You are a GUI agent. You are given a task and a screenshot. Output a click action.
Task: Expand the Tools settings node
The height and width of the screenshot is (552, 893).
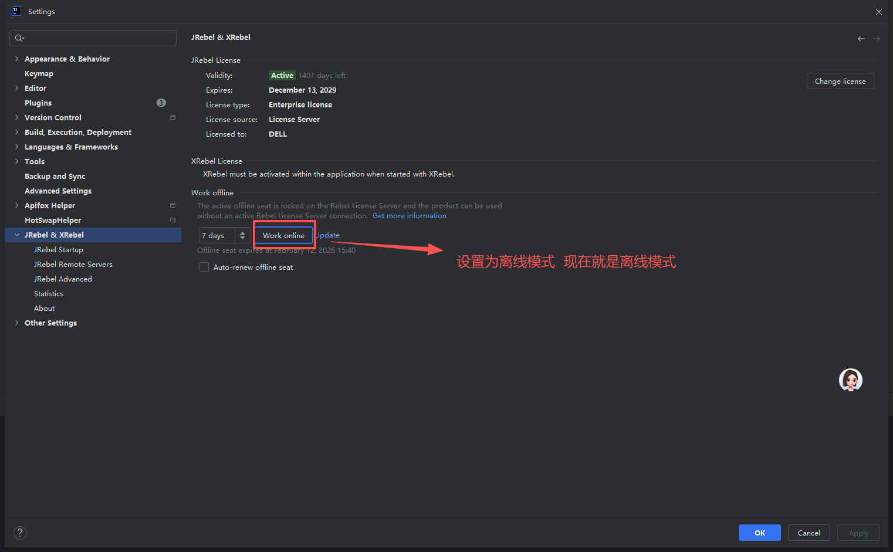(17, 161)
